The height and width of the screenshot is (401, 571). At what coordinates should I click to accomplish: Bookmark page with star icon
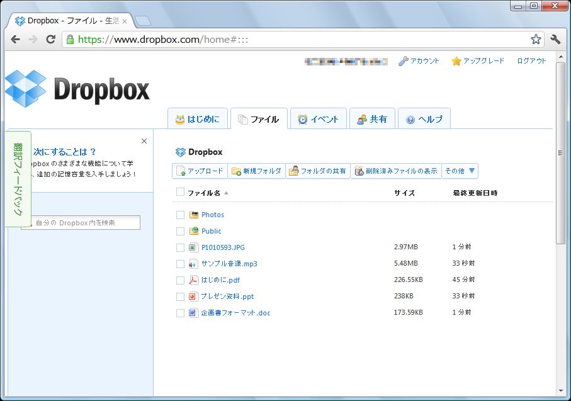click(x=536, y=39)
